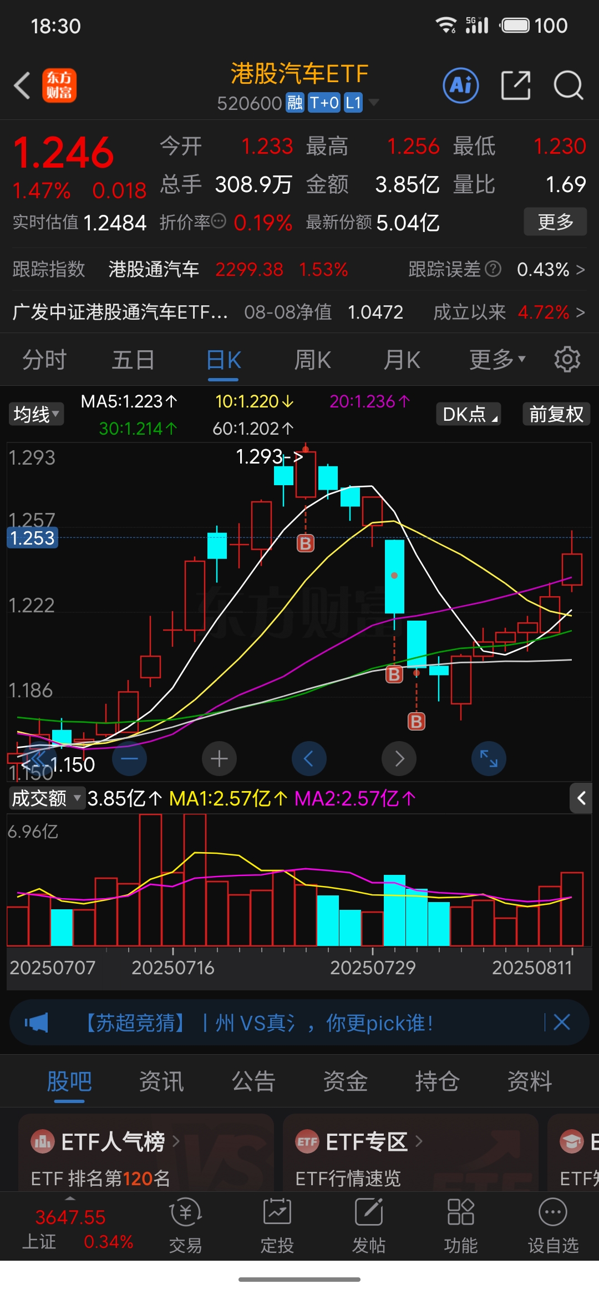
Task: Tap the B marker below 1.293 candle
Action: (306, 543)
